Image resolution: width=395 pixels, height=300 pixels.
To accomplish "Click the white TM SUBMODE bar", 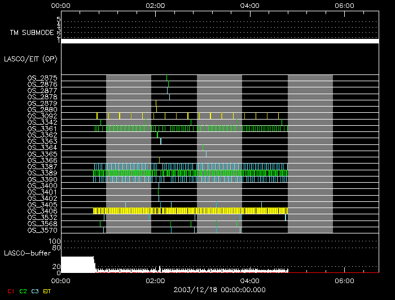I will click(x=220, y=41).
